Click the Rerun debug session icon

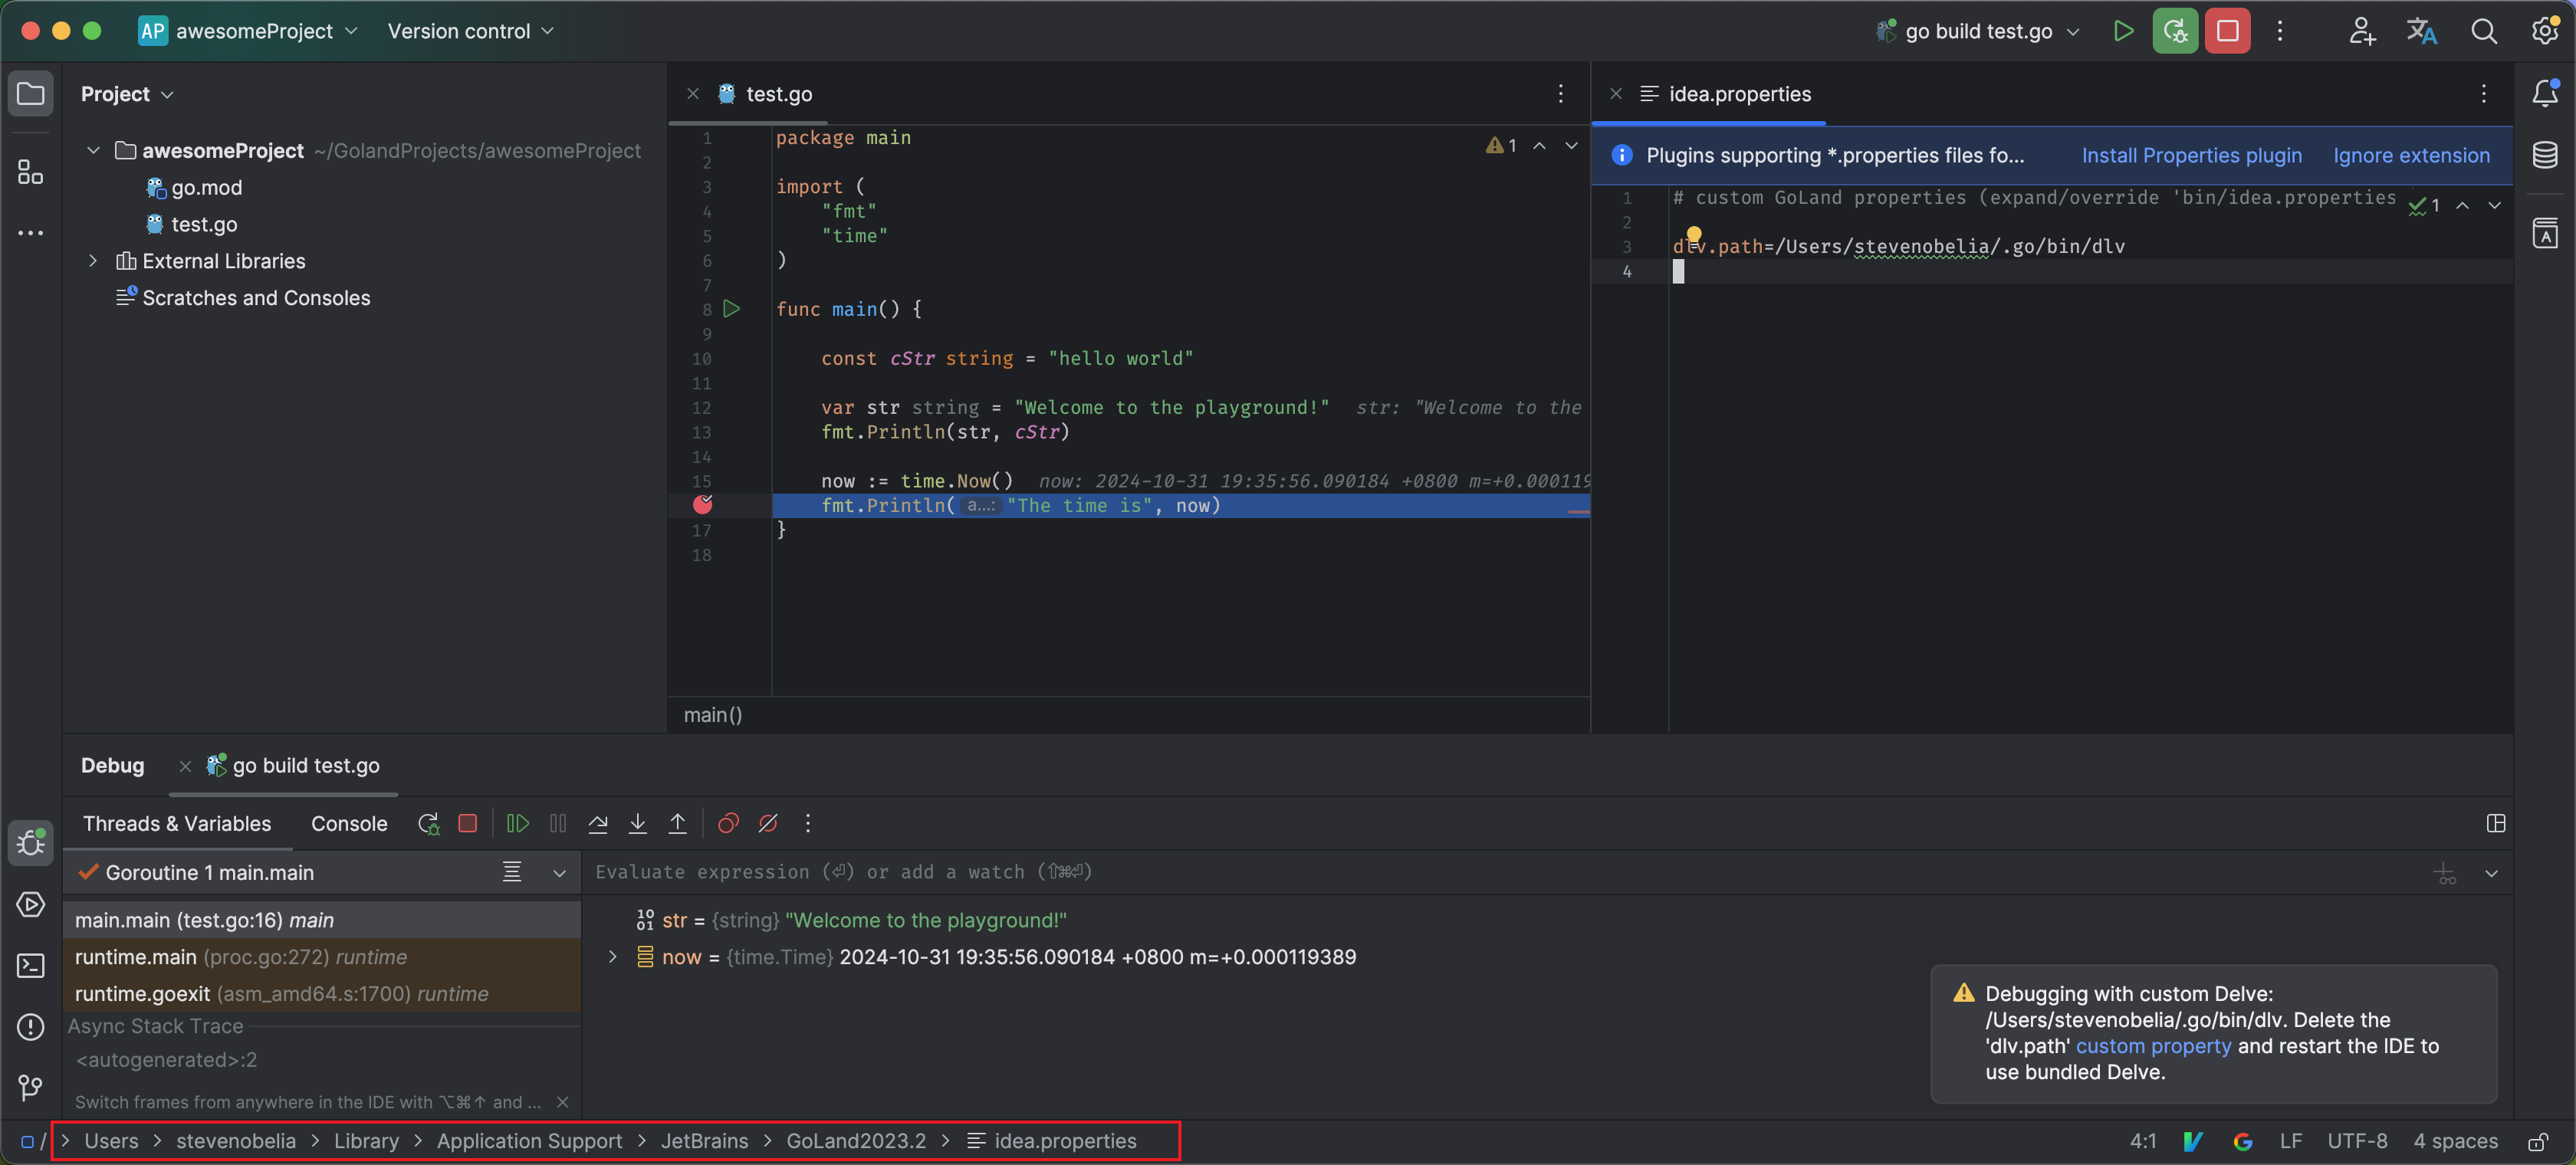[x=428, y=823]
